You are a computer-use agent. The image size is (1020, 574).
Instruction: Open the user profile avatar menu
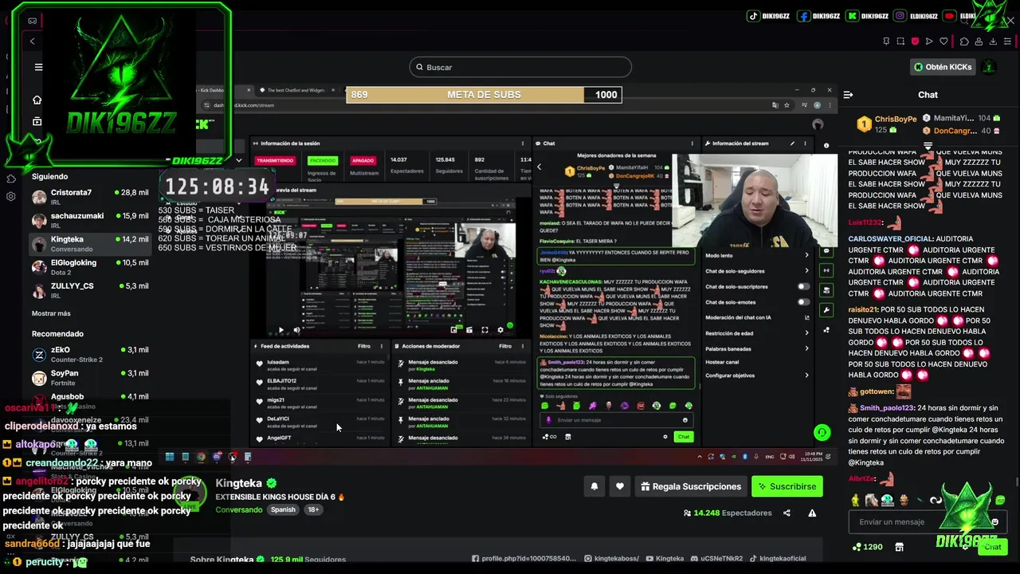(x=989, y=67)
